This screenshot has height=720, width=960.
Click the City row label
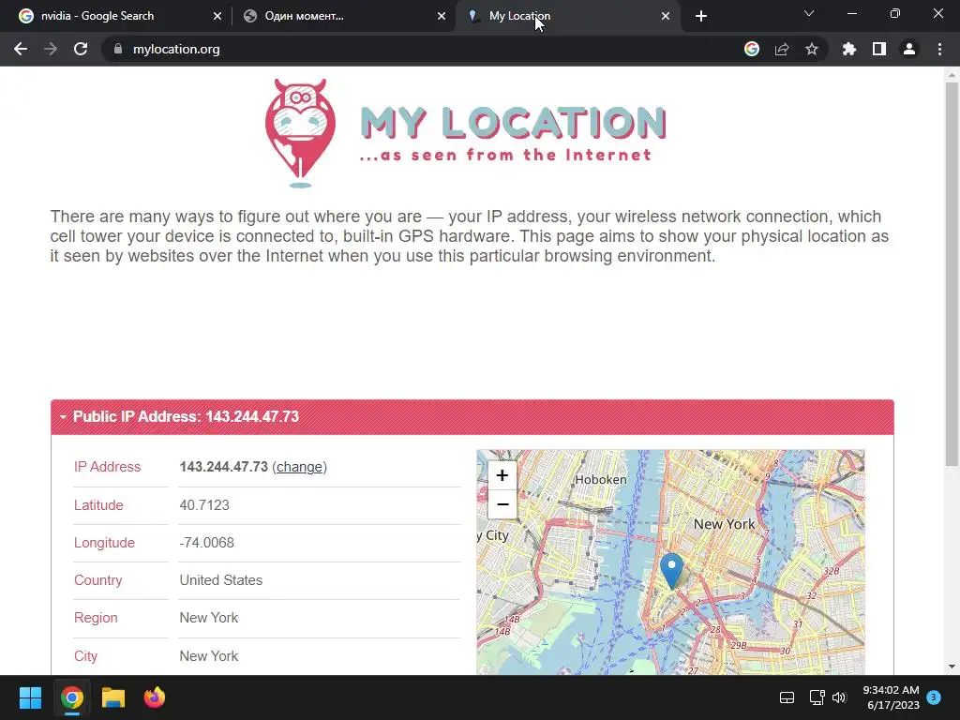click(x=85, y=656)
